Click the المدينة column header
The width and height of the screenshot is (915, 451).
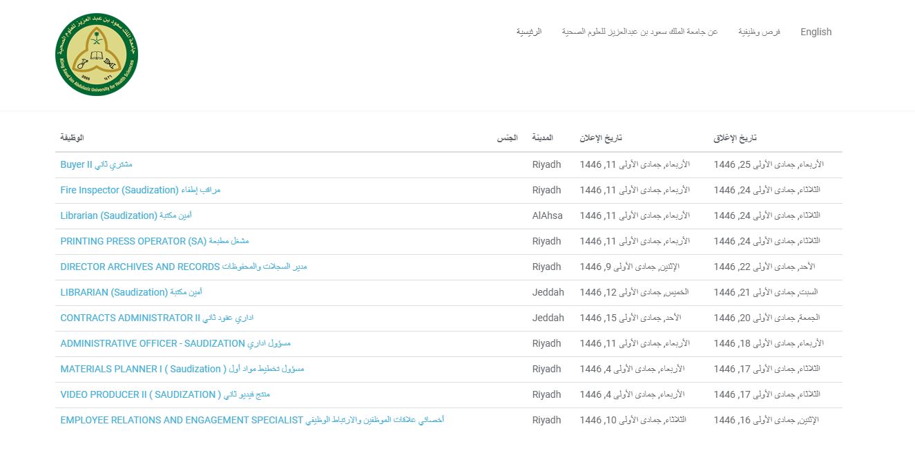[542, 138]
